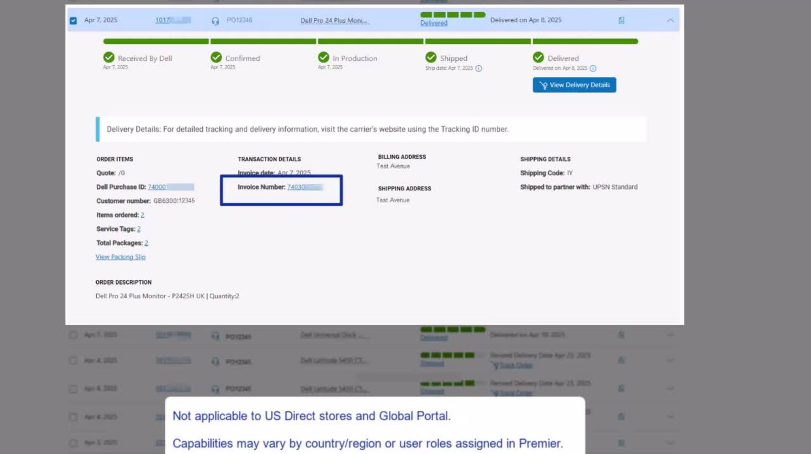
Task: Click the View Delivery Details button
Action: click(x=574, y=85)
